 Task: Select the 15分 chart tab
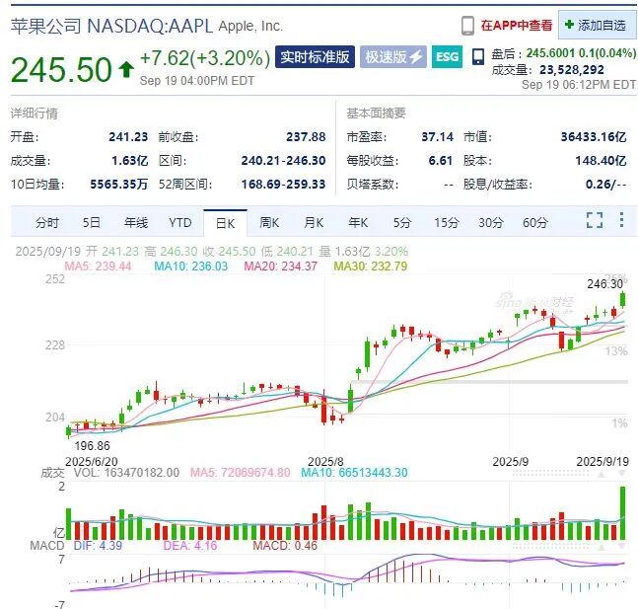[x=447, y=223]
